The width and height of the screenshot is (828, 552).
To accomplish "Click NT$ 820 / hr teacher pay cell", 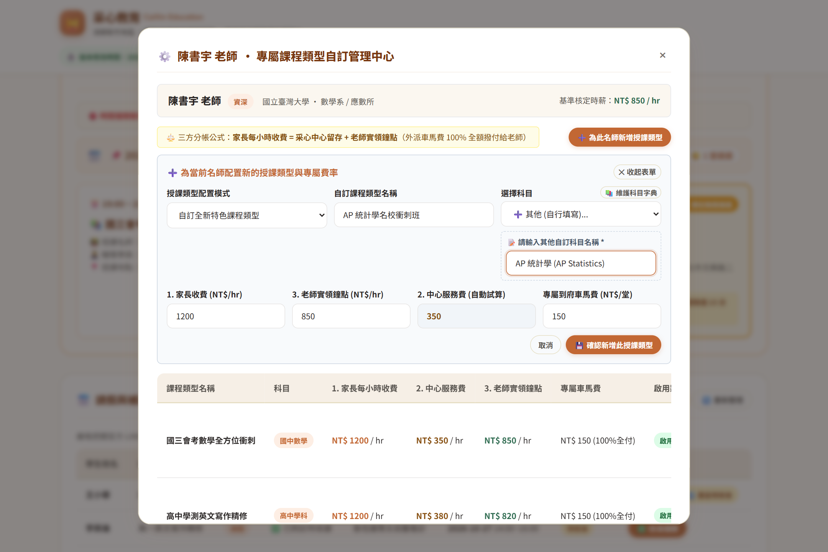I will (508, 516).
